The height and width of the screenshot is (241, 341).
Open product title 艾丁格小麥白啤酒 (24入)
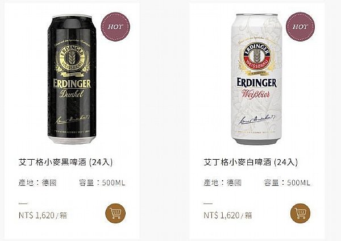point(251,162)
